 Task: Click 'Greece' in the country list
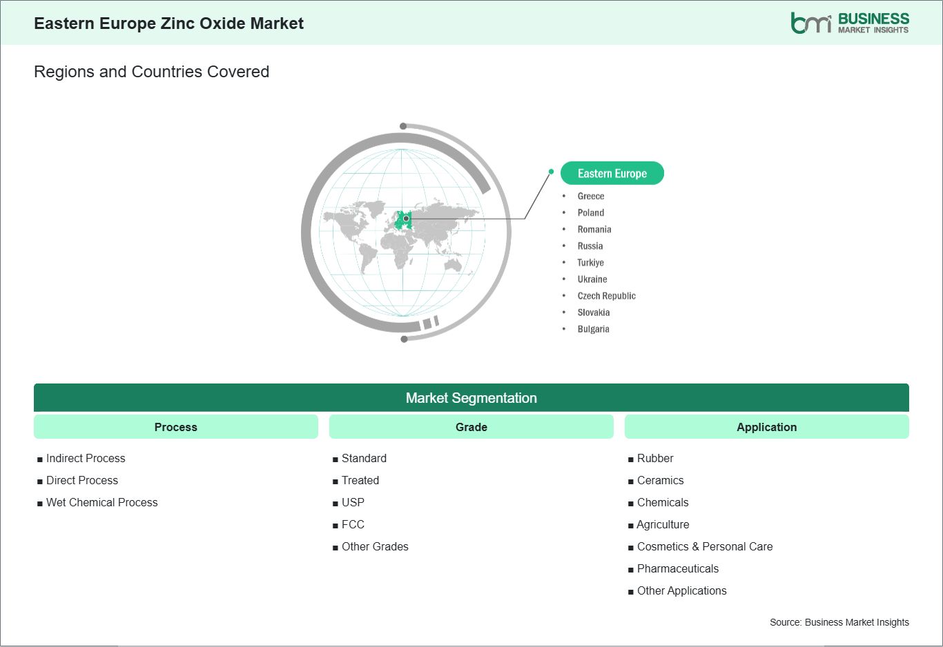pyautogui.click(x=591, y=197)
